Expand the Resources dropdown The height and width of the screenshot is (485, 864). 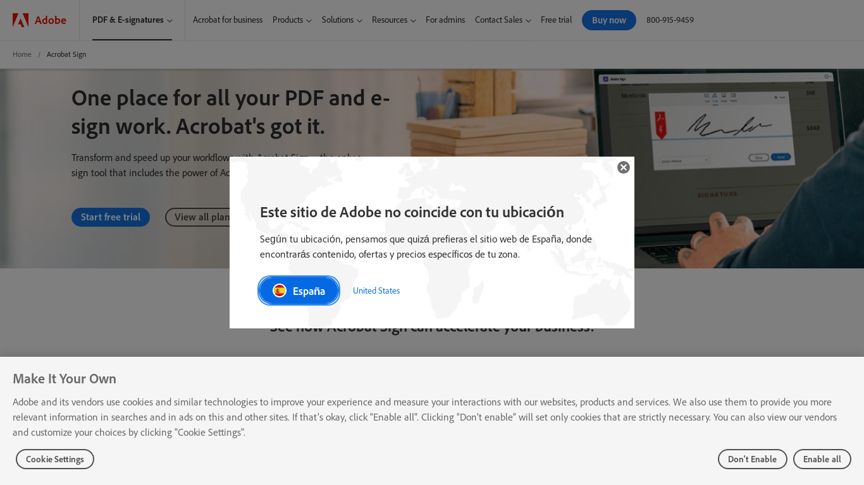coord(393,20)
